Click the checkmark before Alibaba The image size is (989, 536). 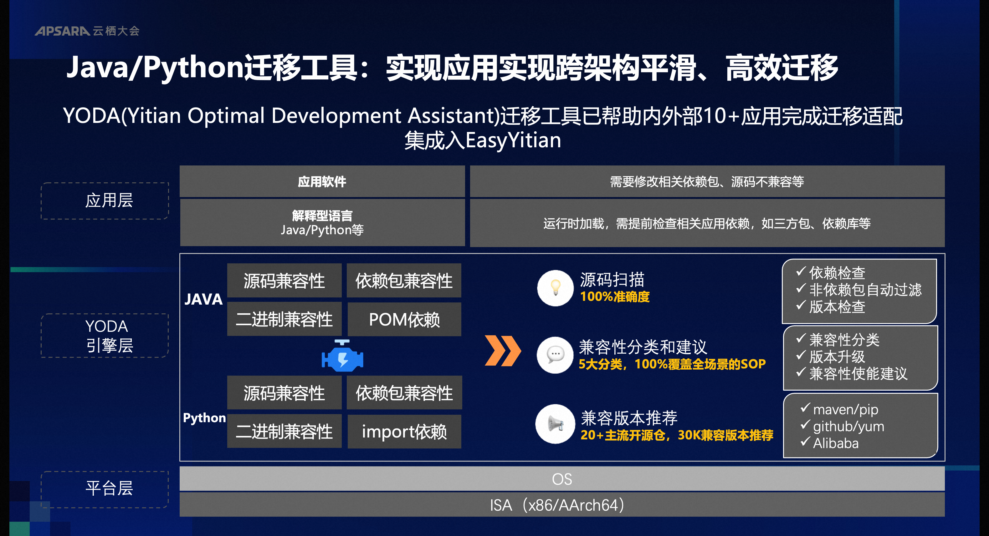click(805, 441)
